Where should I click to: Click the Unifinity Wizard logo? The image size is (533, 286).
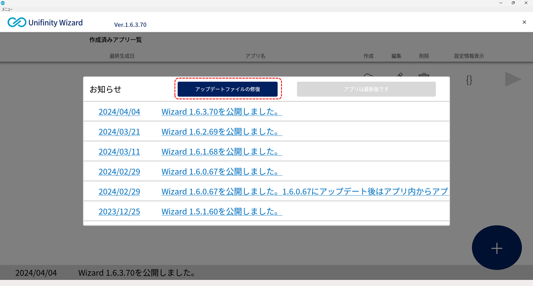pos(45,22)
